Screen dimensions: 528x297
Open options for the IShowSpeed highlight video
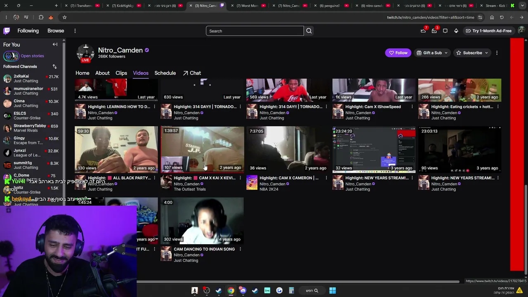coord(412,107)
